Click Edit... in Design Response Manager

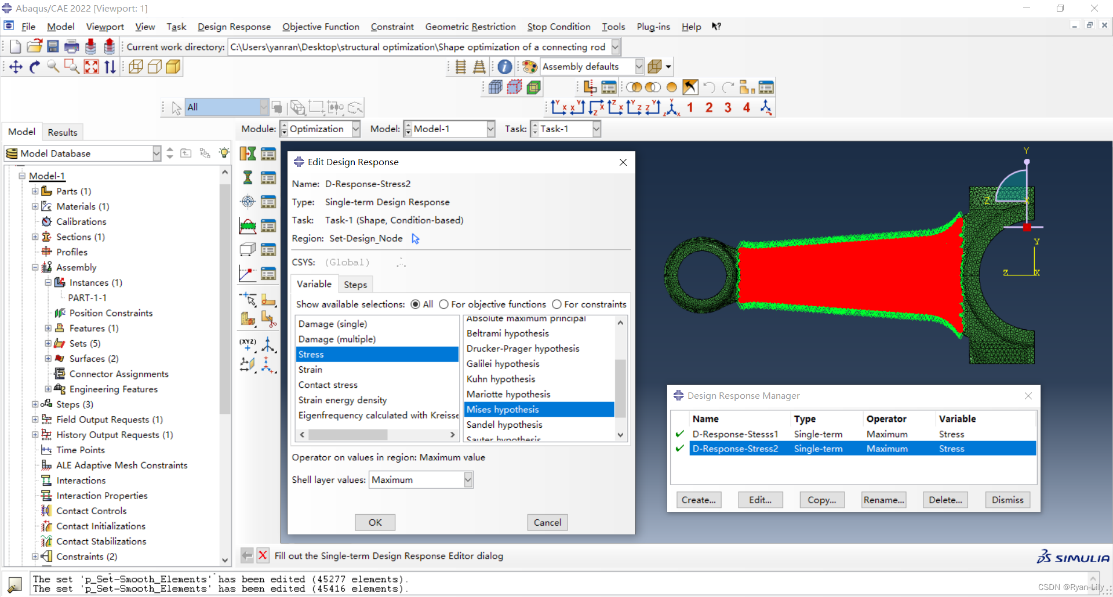[x=760, y=500]
